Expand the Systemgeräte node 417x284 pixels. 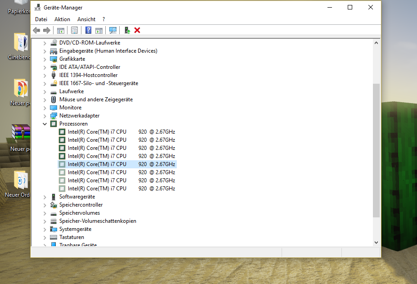45,230
